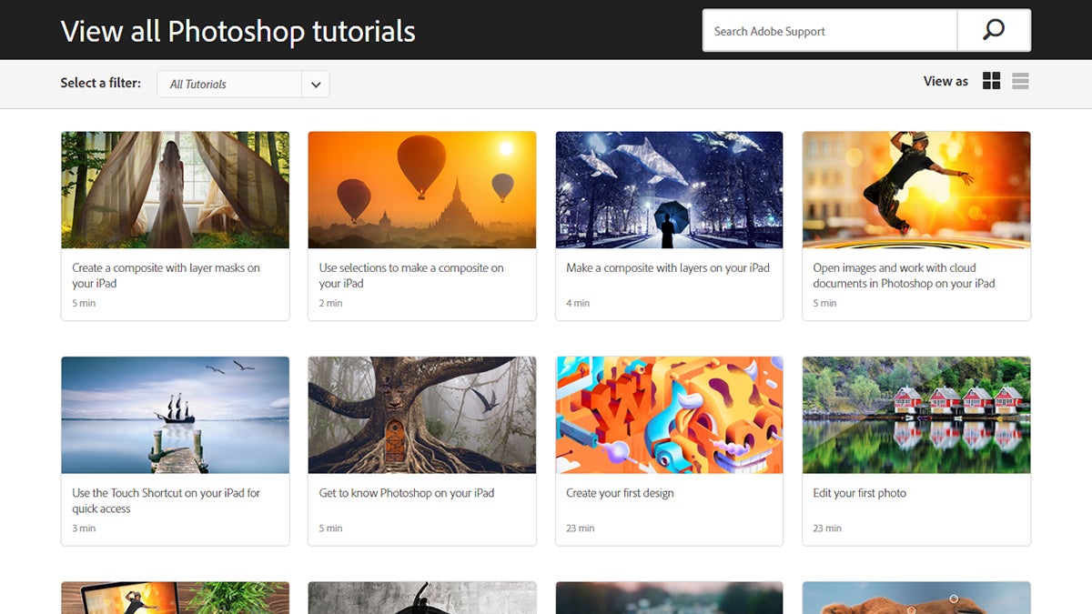Screen dimensions: 1092x614
Task: Open the jumping dancer thumbnail
Action: [x=916, y=190]
